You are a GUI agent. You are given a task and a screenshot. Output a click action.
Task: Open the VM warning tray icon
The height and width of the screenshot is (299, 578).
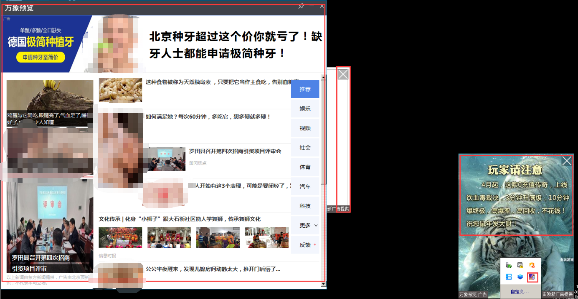[520, 265]
